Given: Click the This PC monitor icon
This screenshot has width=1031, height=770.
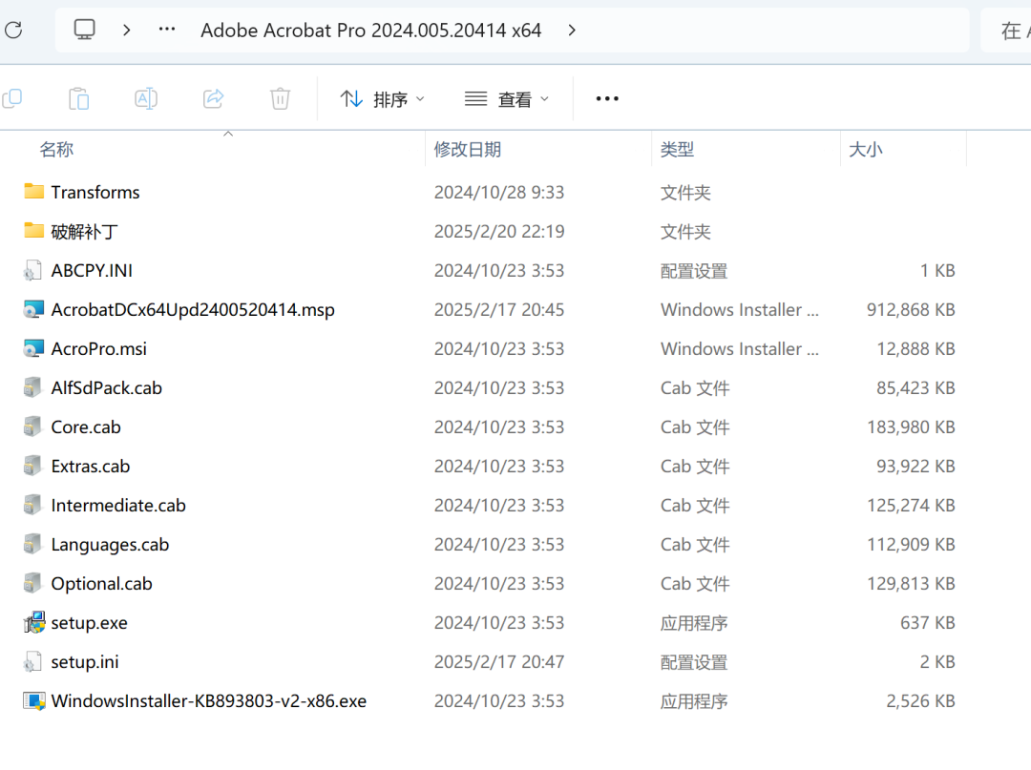Looking at the screenshot, I should pos(84,30).
